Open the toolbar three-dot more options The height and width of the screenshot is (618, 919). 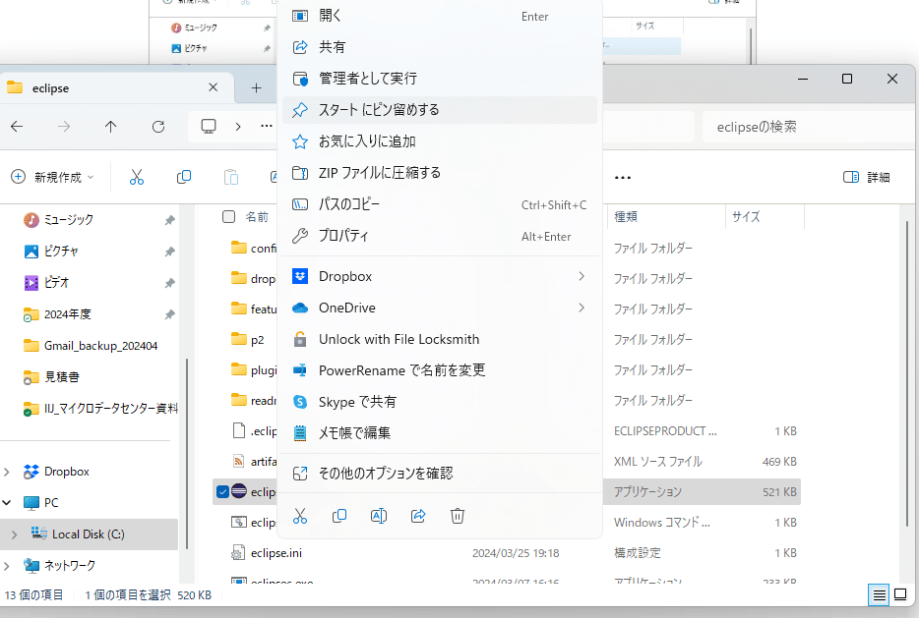623,177
